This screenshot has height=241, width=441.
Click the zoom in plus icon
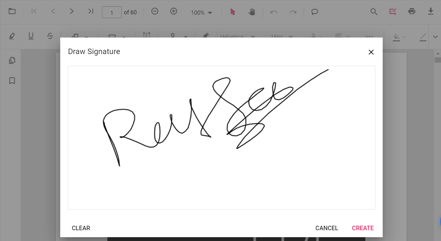(x=174, y=12)
